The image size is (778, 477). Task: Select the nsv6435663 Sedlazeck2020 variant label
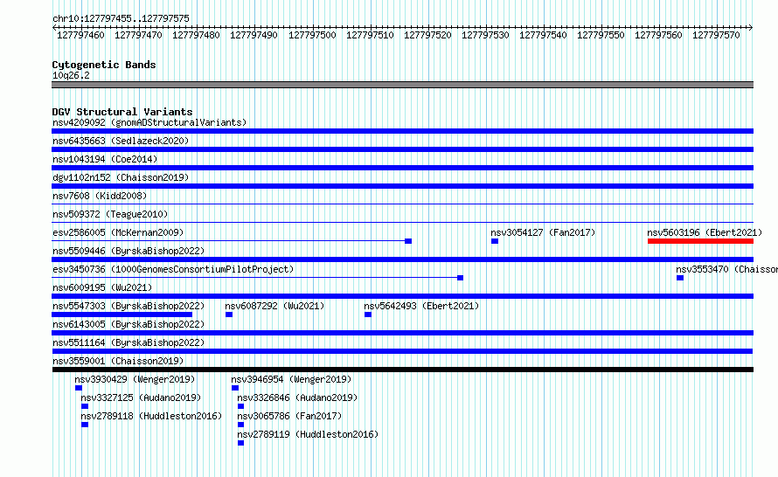pos(121,141)
